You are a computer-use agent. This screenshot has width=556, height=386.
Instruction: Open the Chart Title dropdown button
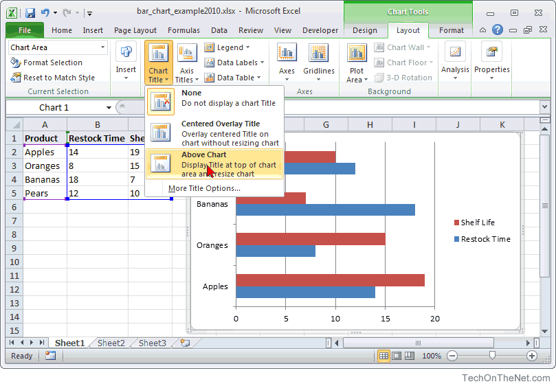(159, 63)
